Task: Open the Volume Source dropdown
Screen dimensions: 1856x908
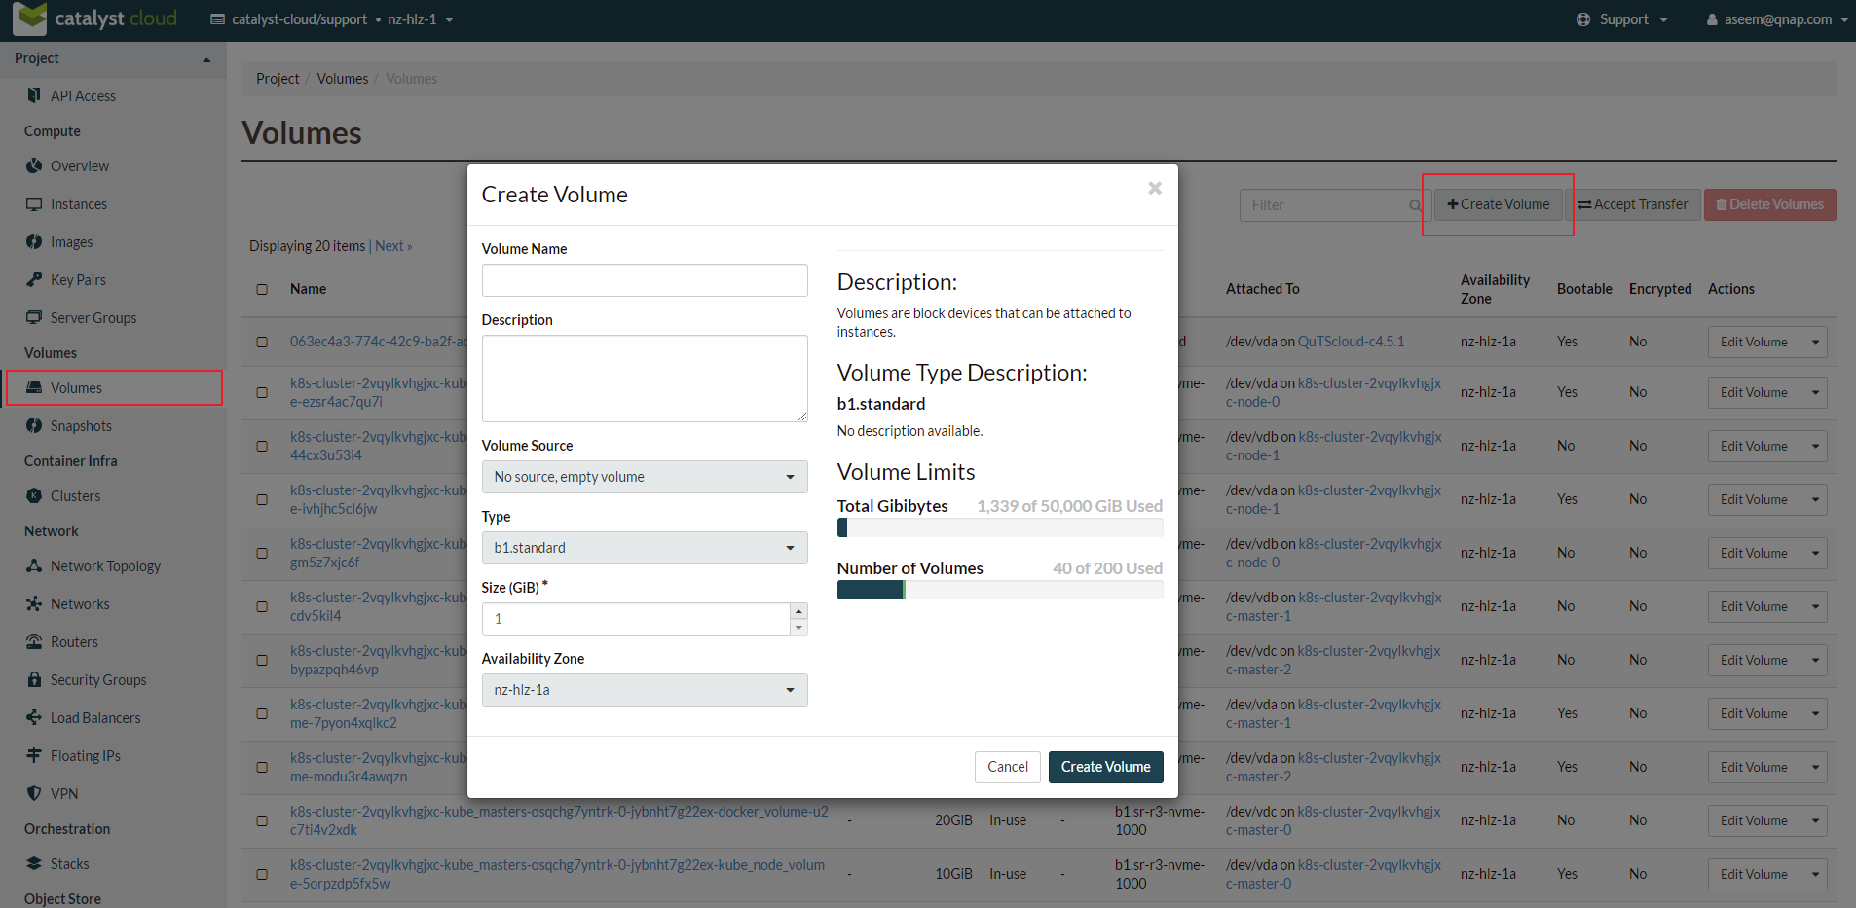Action: coord(644,477)
